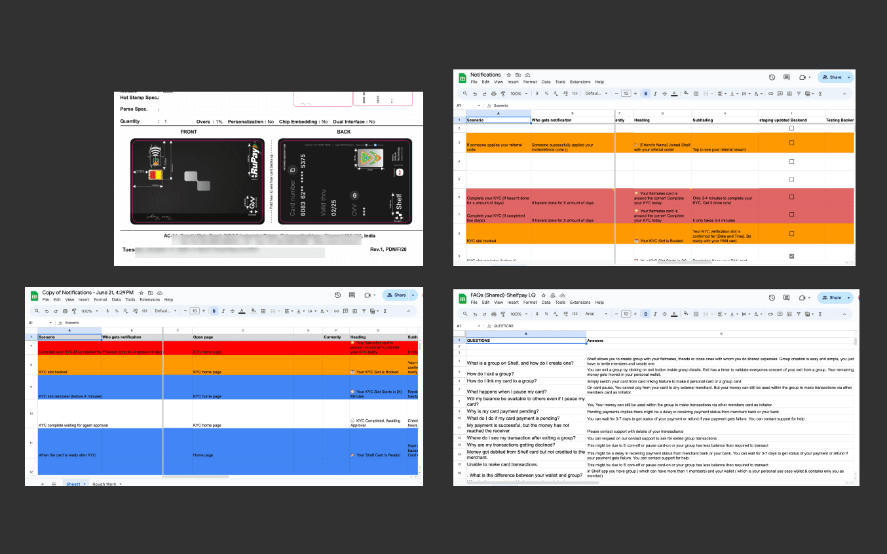Click bold button in Notifications sheet toolbar
This screenshot has width=887, height=554.
pyautogui.click(x=646, y=94)
